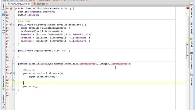
Task: Open the Commander tool window
Action: coord(191,11)
